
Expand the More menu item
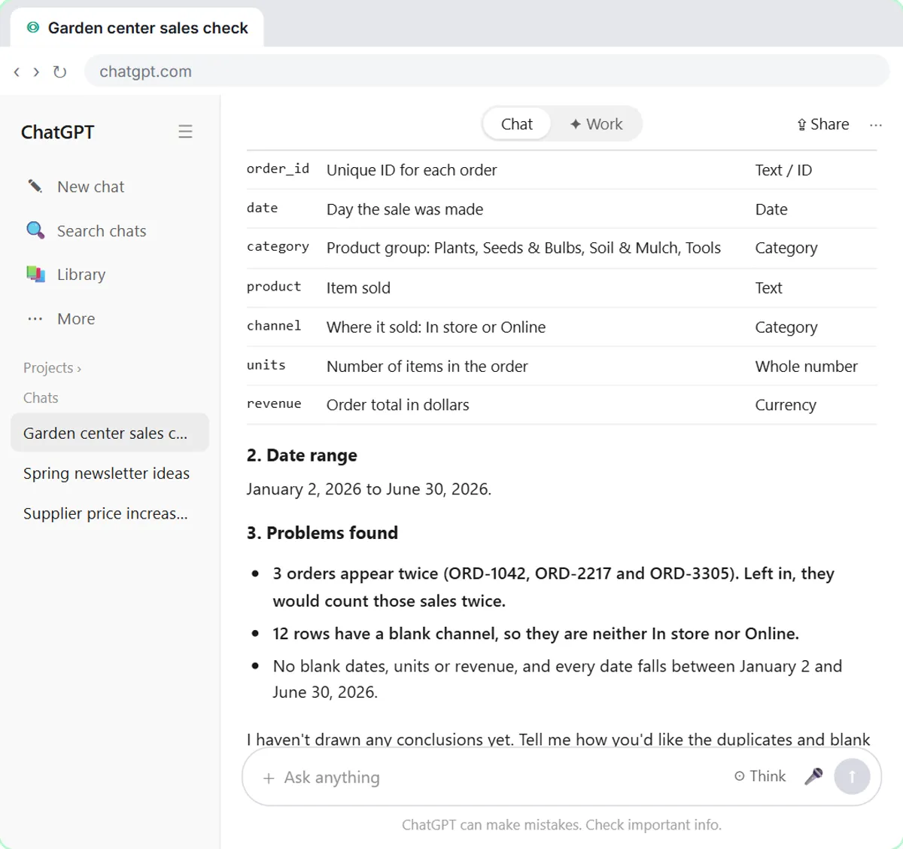tap(76, 319)
